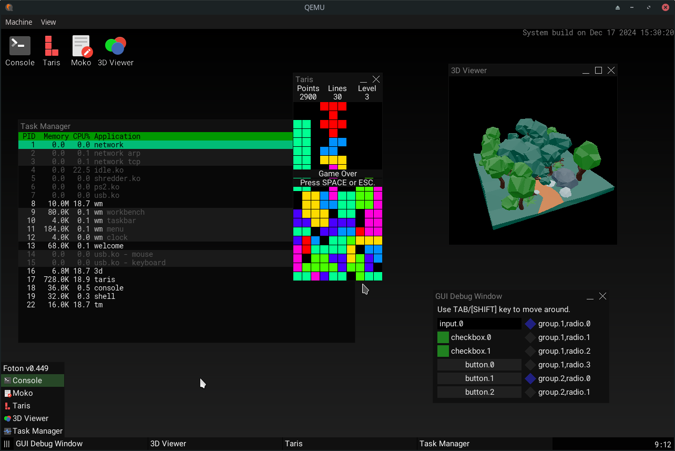Select the tm process row
The image size is (675, 451).
pyautogui.click(x=187, y=305)
